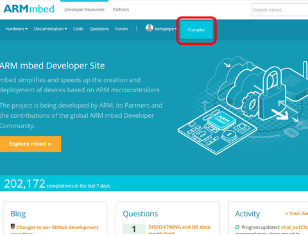Screen dimensions: 308x235
Task: Open the Code menu item
Action: 78,29
